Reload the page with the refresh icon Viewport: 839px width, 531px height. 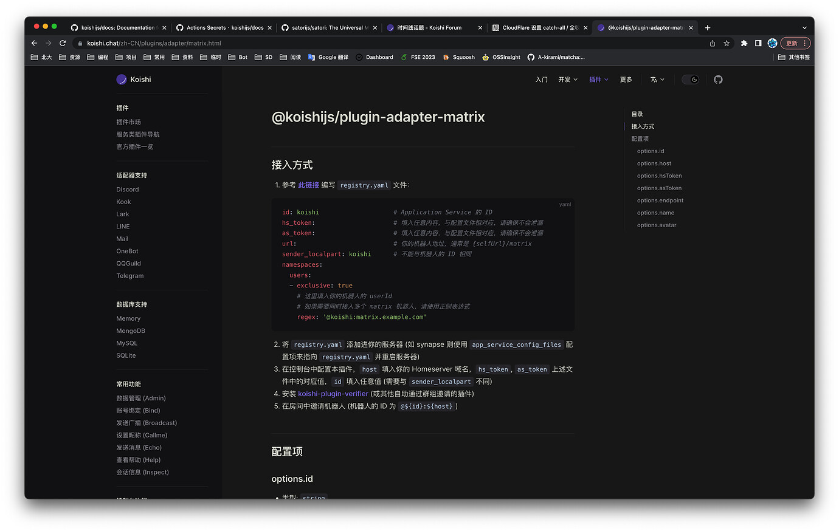pos(63,43)
